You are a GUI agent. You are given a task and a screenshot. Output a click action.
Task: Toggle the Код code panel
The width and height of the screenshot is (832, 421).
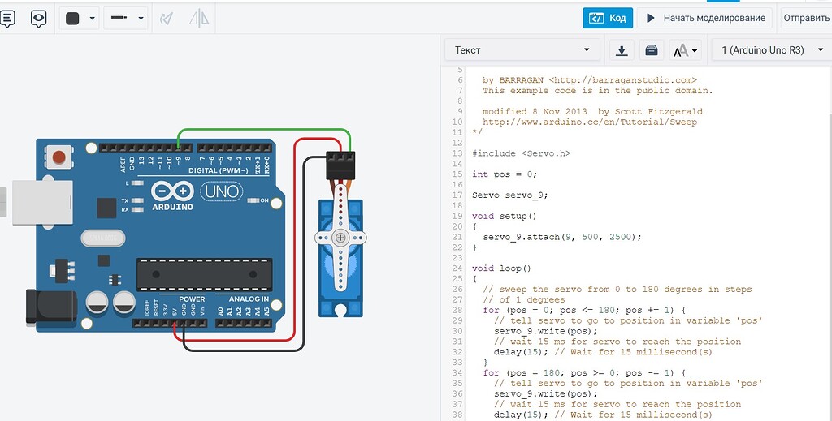point(608,18)
